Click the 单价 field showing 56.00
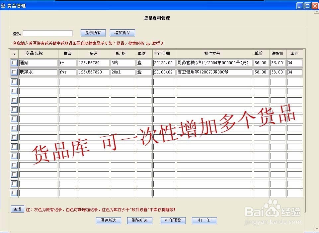 (x=261, y=63)
